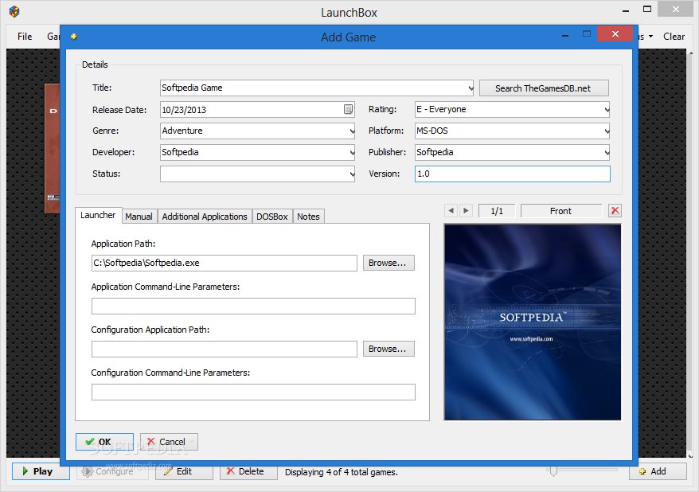
Task: Click the red X remove image icon
Action: pyautogui.click(x=615, y=211)
